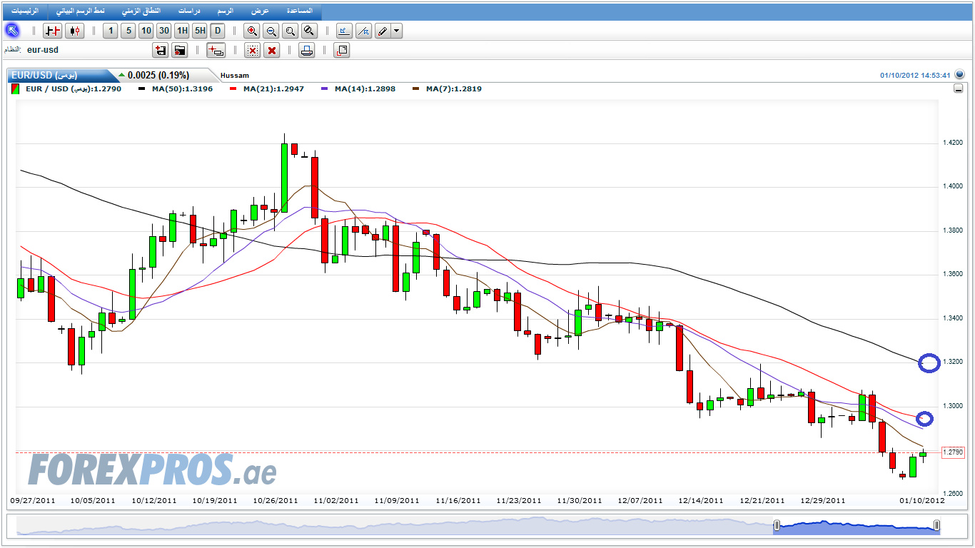This screenshot has height=548, width=975.
Task: Open the عرض view menu
Action: [x=261, y=11]
